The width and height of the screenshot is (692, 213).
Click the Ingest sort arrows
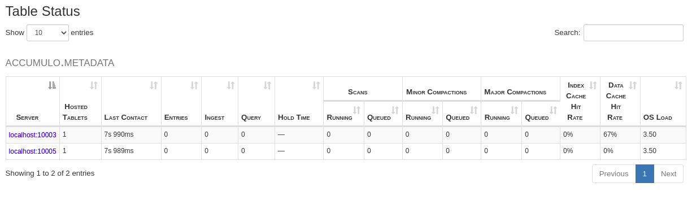tap(230, 85)
